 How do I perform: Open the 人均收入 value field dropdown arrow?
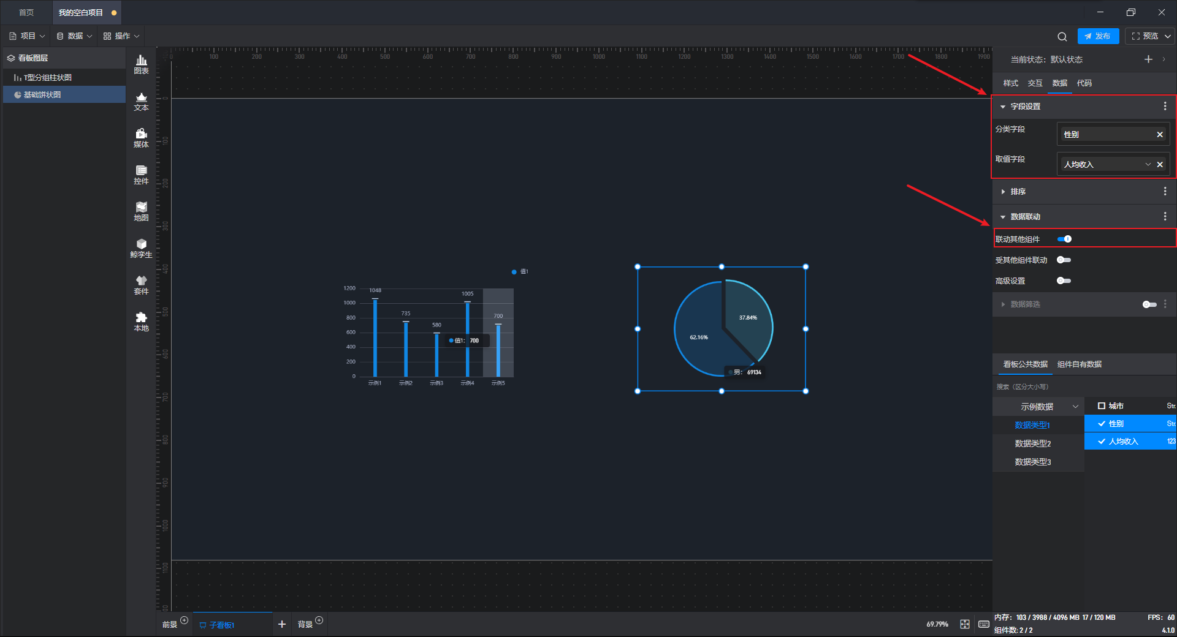point(1148,164)
